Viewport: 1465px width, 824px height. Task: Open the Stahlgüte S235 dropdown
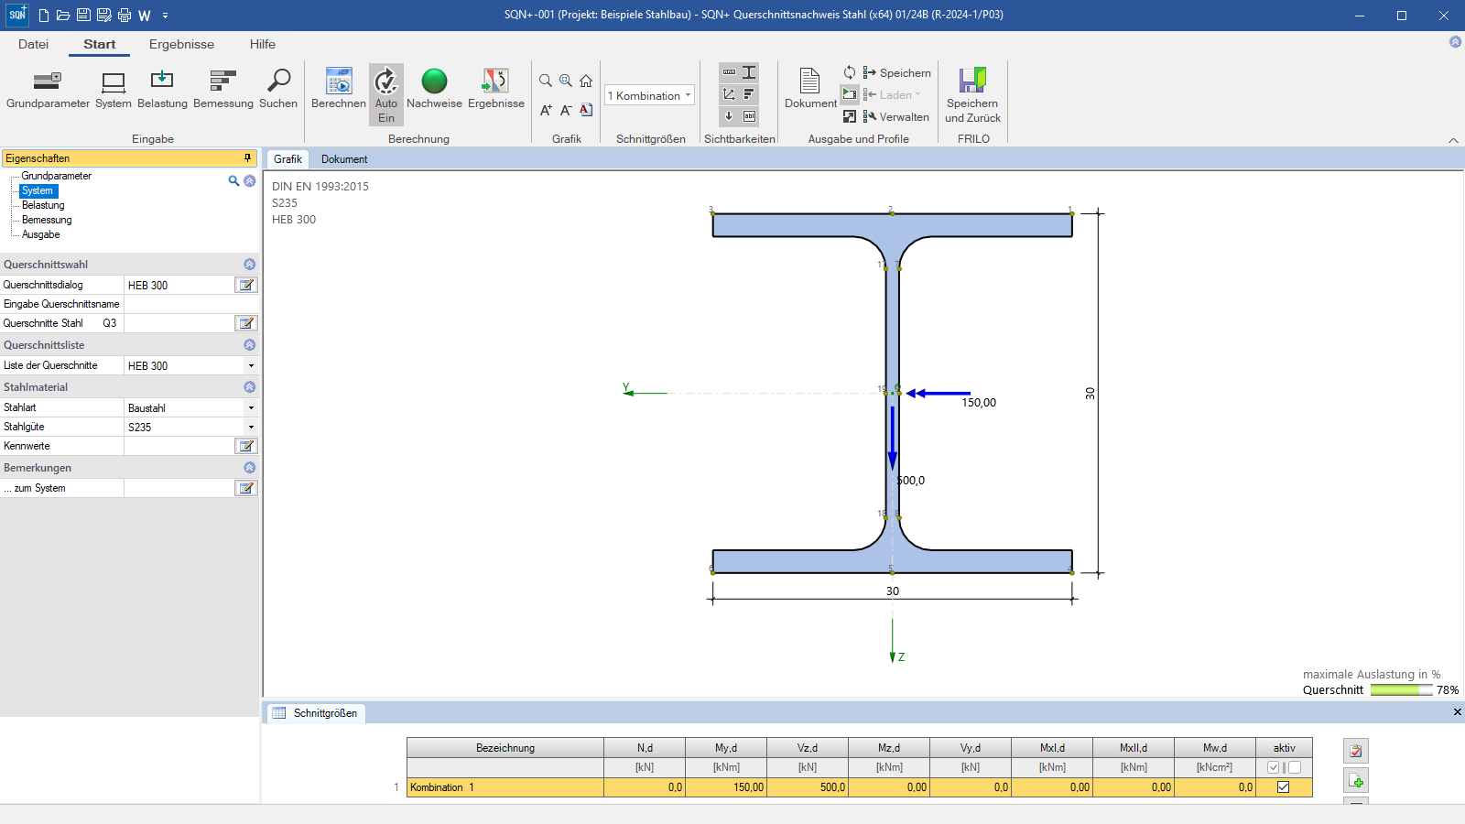tap(251, 427)
